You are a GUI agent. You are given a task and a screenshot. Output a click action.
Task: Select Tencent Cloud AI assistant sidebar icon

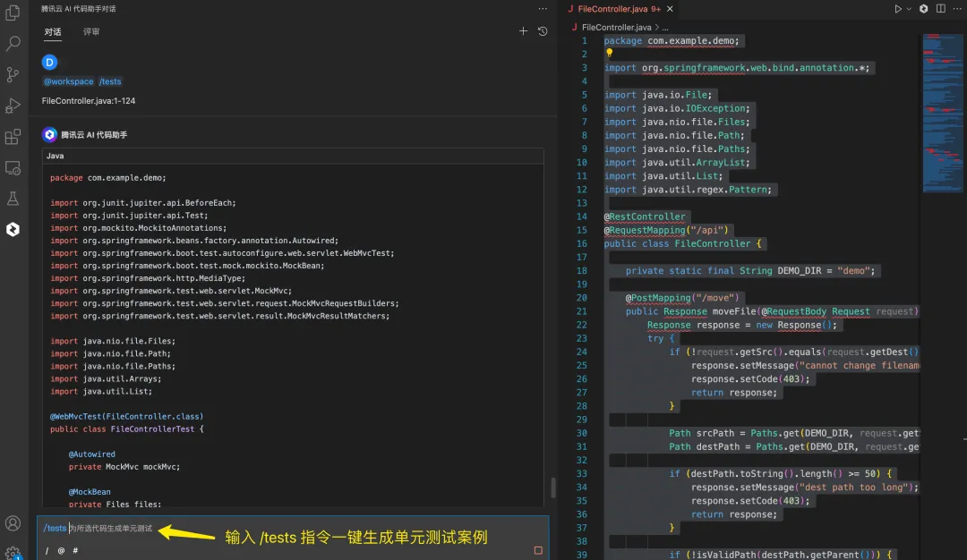(13, 230)
